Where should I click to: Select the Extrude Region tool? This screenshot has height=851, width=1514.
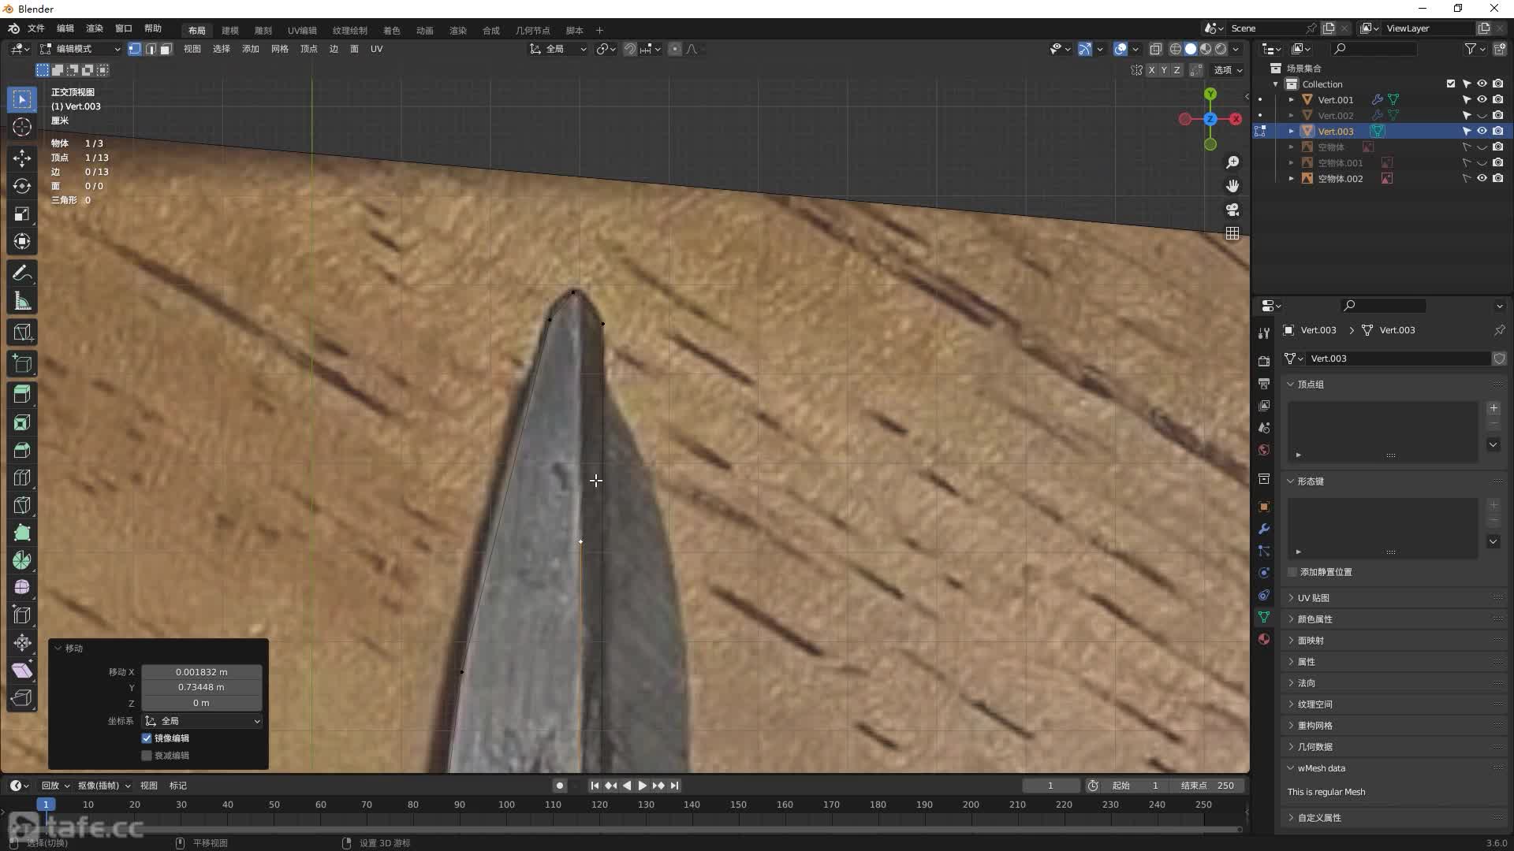(22, 394)
